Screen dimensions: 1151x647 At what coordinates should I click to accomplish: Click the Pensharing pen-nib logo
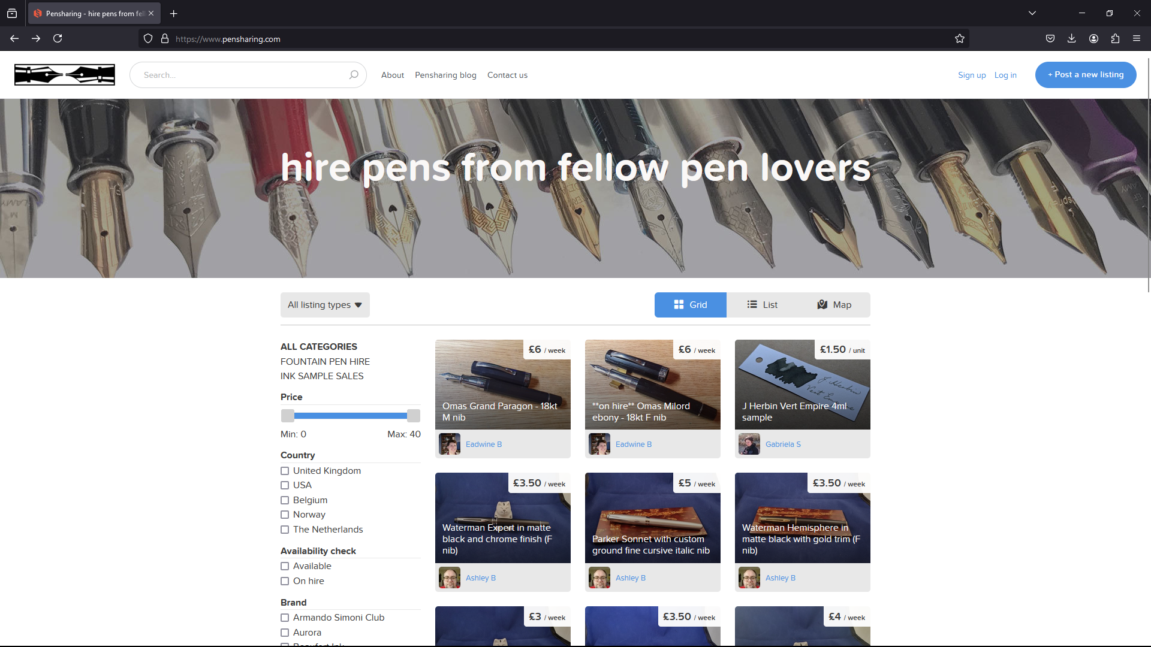click(x=64, y=74)
